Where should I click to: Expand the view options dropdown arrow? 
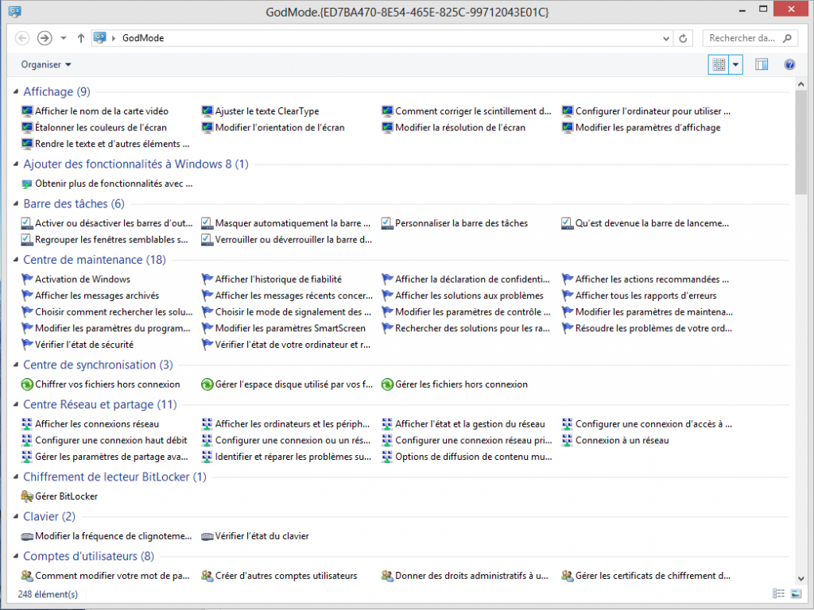tap(736, 65)
